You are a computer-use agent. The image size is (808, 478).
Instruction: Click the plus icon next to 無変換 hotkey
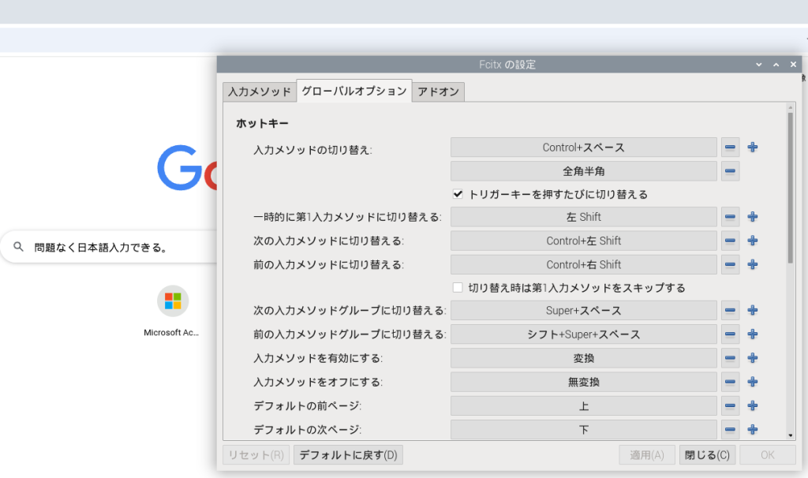coord(753,382)
